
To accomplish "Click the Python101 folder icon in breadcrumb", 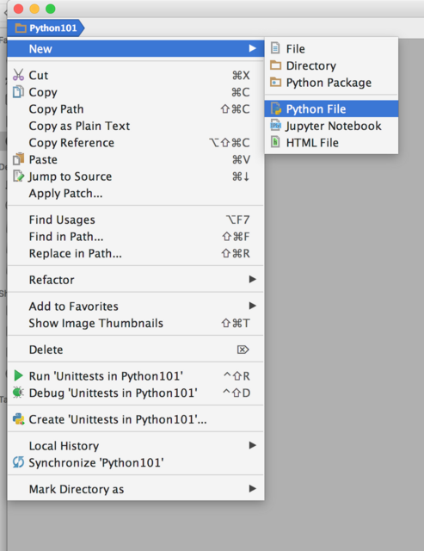I will [x=21, y=28].
